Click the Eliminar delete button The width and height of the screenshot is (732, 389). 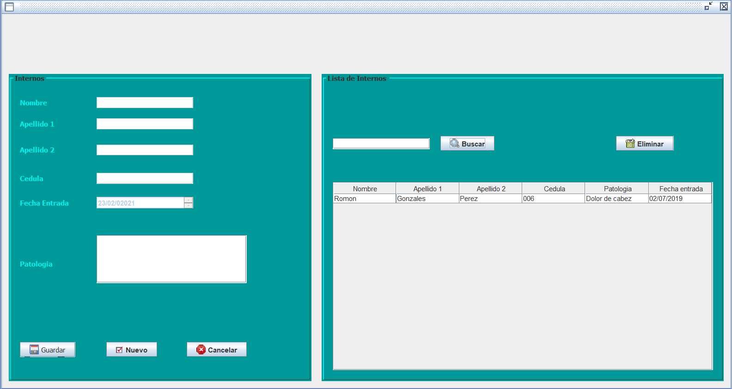click(x=645, y=144)
